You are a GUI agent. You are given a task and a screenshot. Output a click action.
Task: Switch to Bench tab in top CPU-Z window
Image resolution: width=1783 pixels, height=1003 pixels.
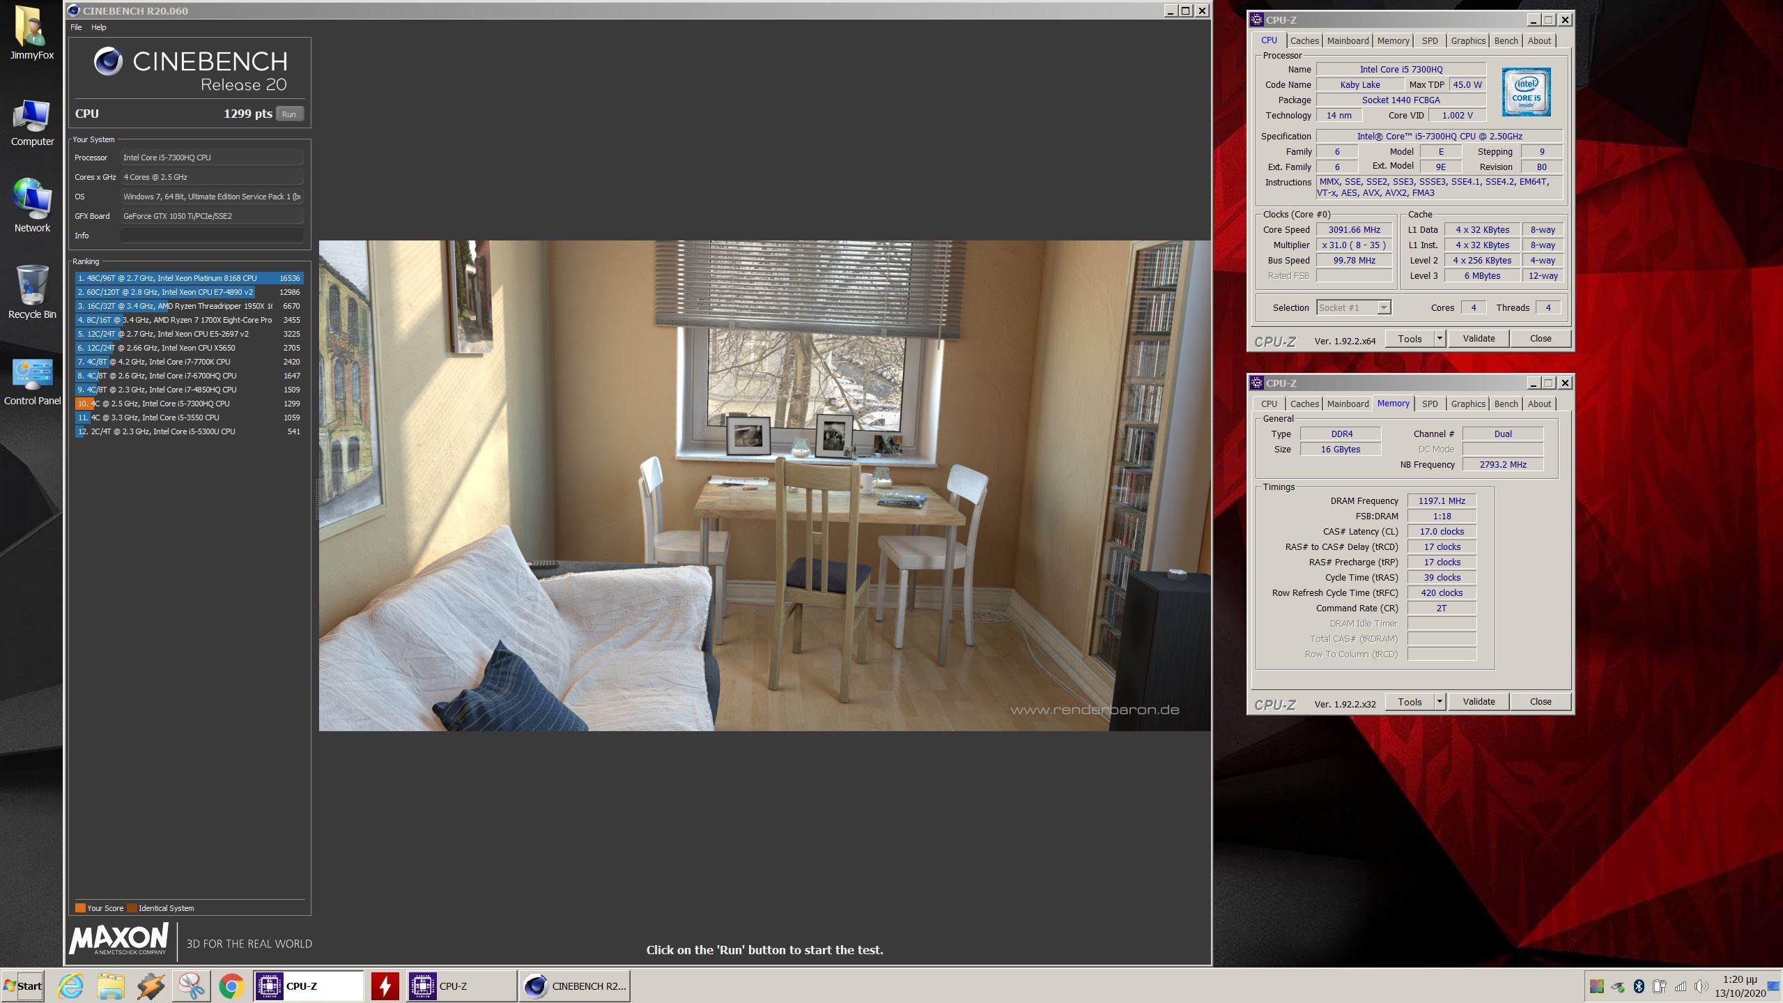[1506, 40]
